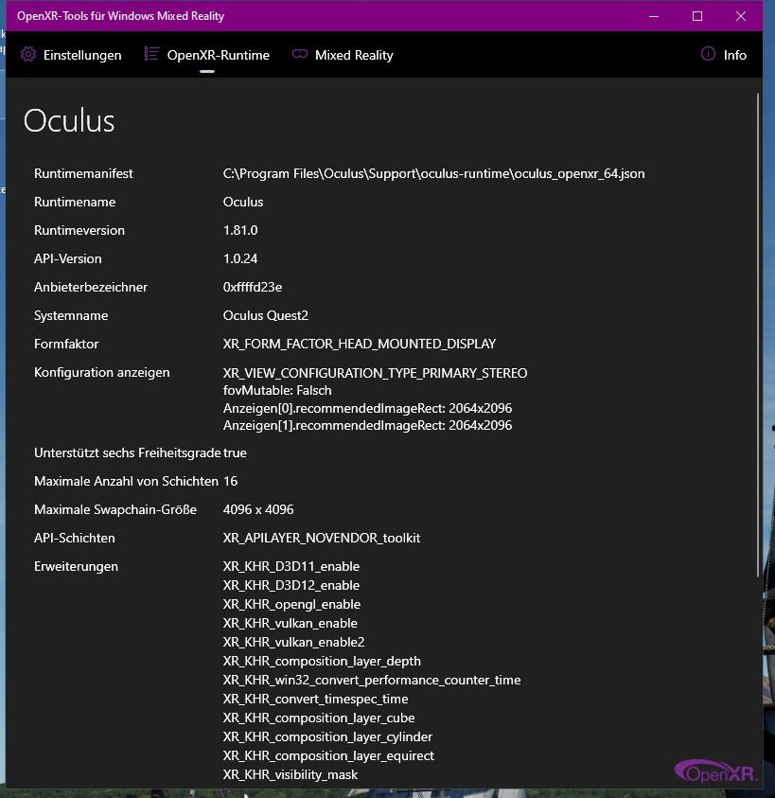Screen dimensions: 775x798
Task: Select the runtime version value 1.81.0
Action: tap(240, 231)
